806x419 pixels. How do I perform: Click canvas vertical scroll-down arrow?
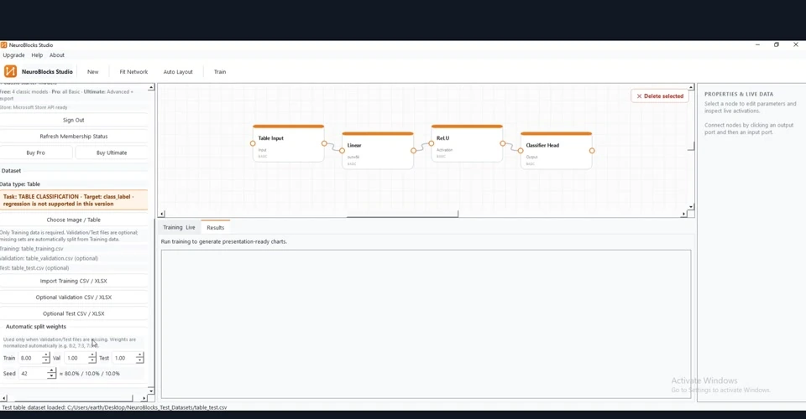(691, 207)
